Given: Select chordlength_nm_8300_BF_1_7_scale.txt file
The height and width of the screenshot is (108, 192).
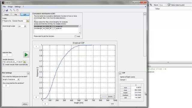Looking at the screenshot, I should click(x=48, y=28).
